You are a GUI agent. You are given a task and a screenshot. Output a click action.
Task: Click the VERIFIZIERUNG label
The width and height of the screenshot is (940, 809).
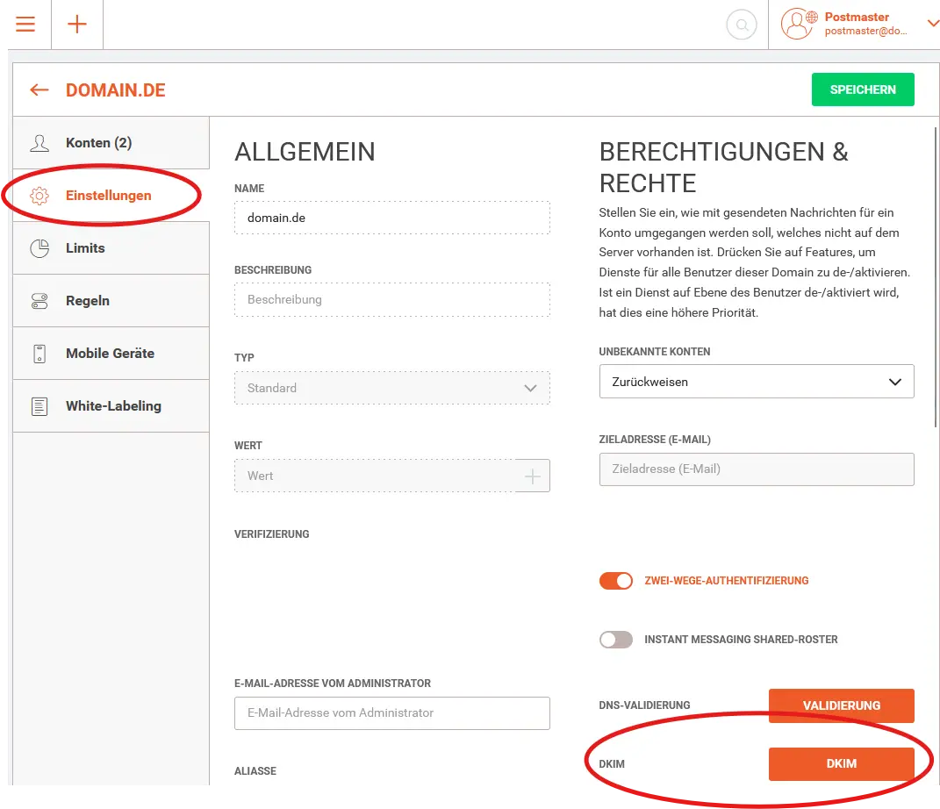click(271, 534)
